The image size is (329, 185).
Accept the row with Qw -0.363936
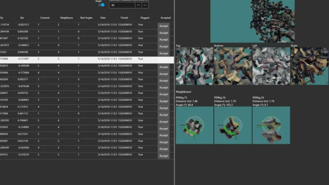pyautogui.click(x=163, y=149)
